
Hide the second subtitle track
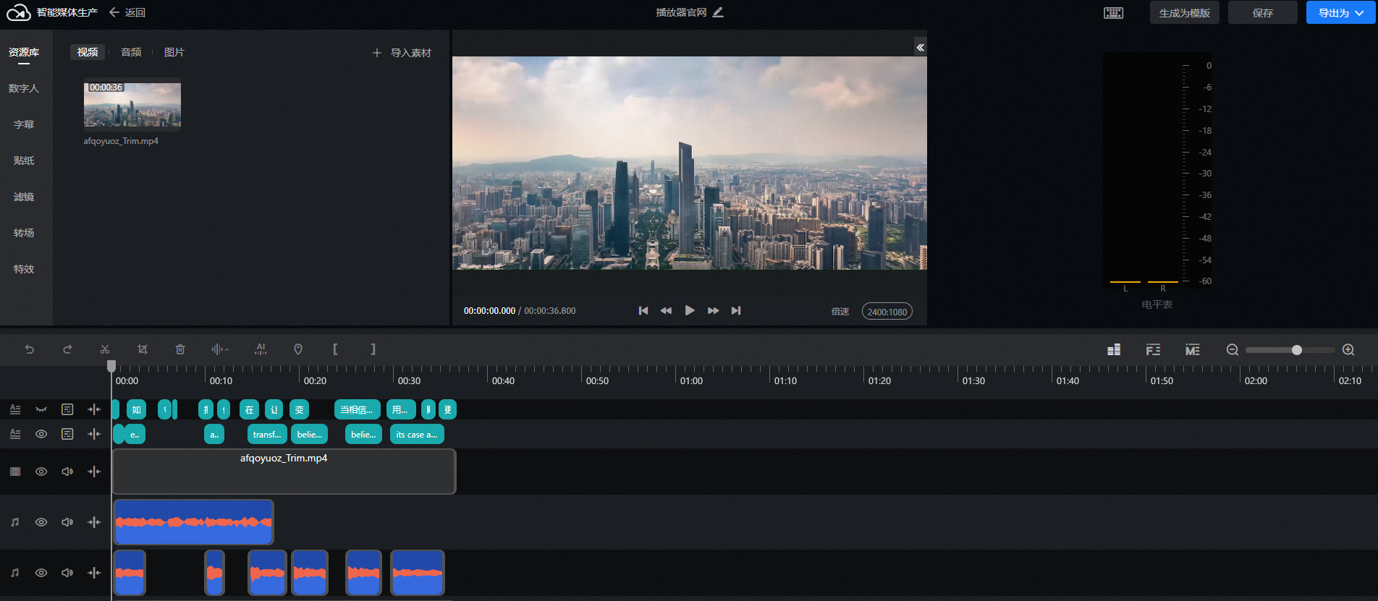point(41,434)
